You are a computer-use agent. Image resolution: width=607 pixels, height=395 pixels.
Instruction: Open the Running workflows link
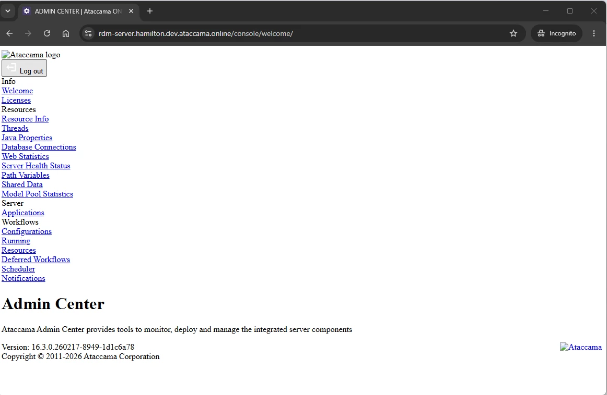click(16, 241)
